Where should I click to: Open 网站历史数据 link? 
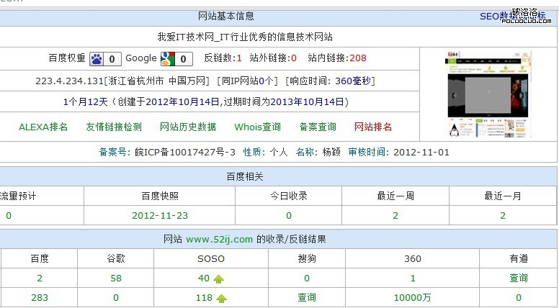[188, 127]
